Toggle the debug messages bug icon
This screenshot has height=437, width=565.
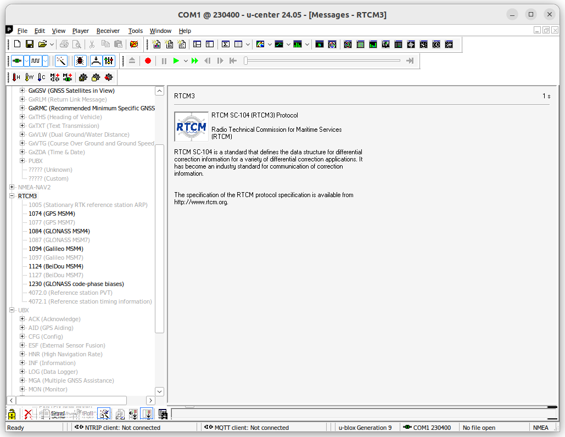(x=80, y=61)
